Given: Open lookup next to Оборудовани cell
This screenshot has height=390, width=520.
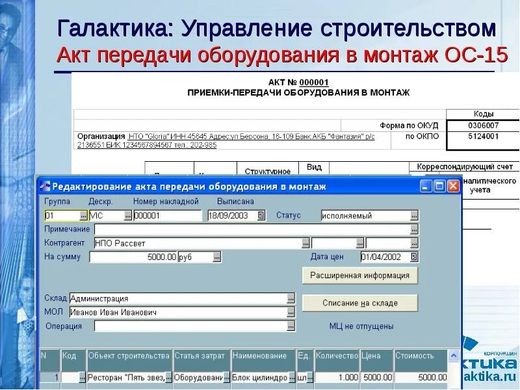Looking at the screenshot, I should (x=226, y=378).
